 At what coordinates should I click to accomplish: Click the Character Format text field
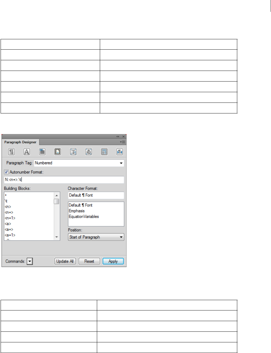pyautogui.click(x=96, y=196)
